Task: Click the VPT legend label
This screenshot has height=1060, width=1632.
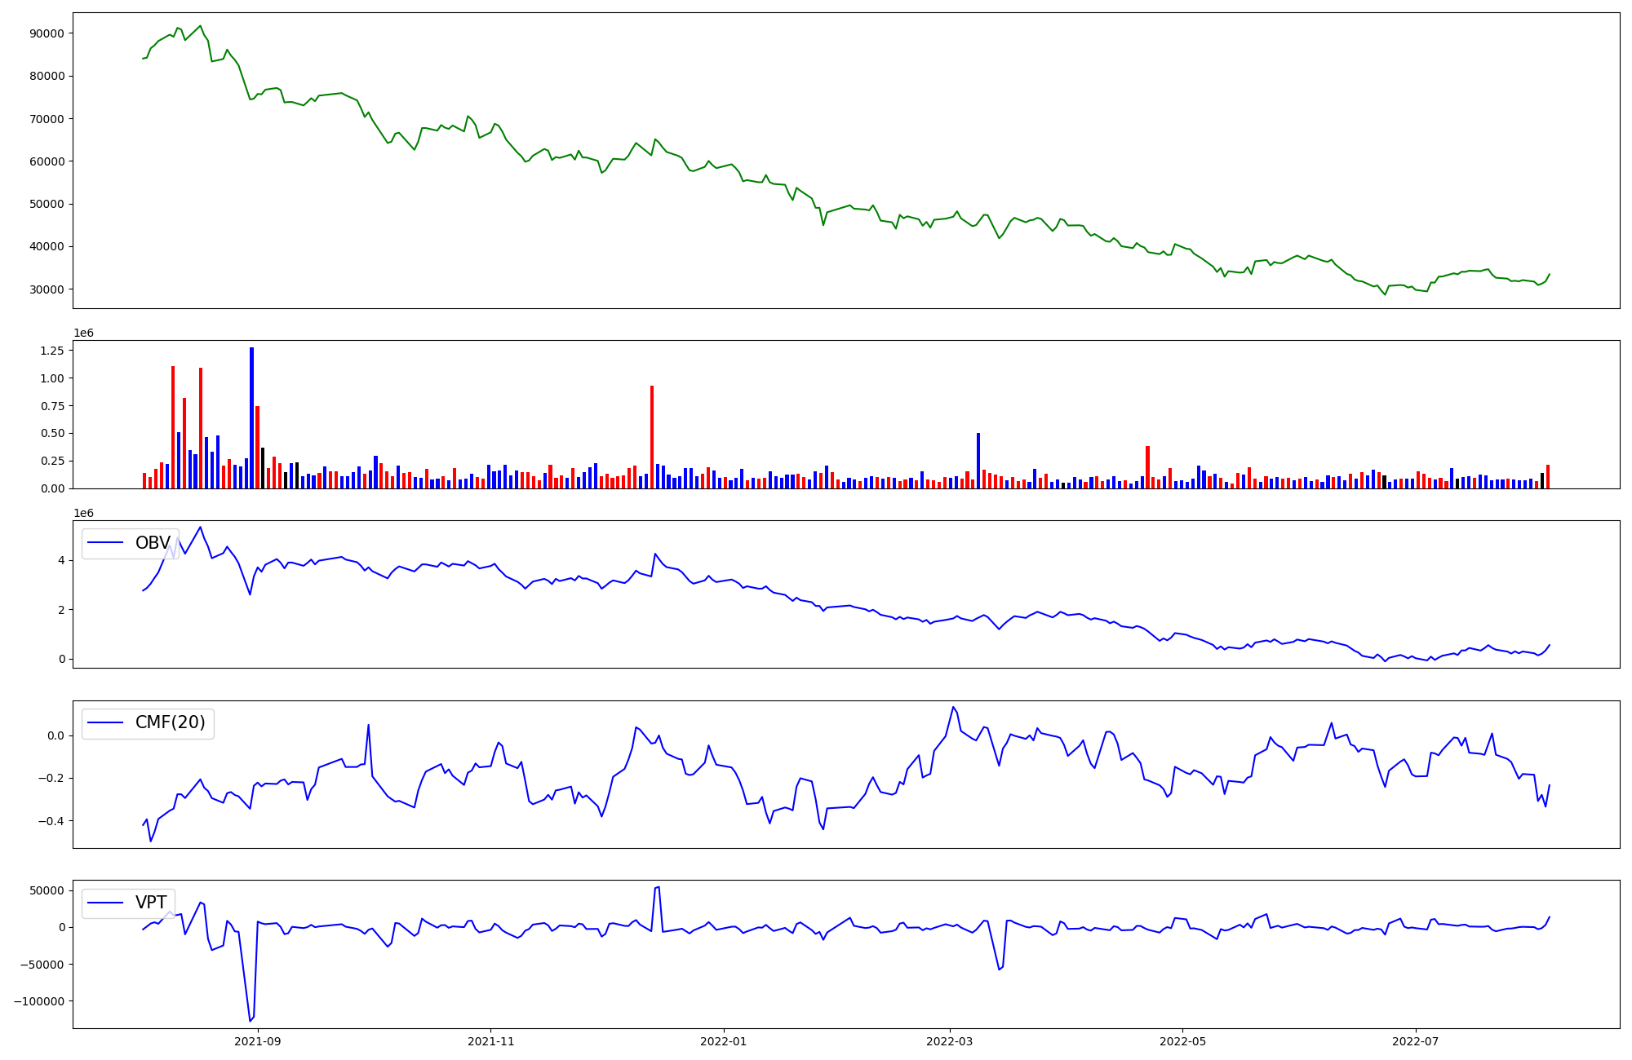Action: coord(151,903)
